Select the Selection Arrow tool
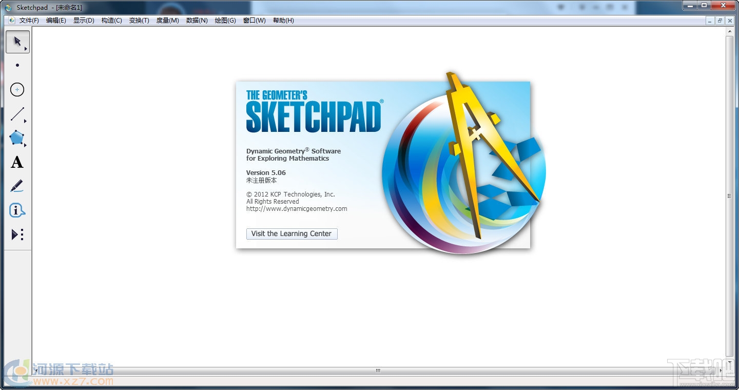 click(16, 41)
